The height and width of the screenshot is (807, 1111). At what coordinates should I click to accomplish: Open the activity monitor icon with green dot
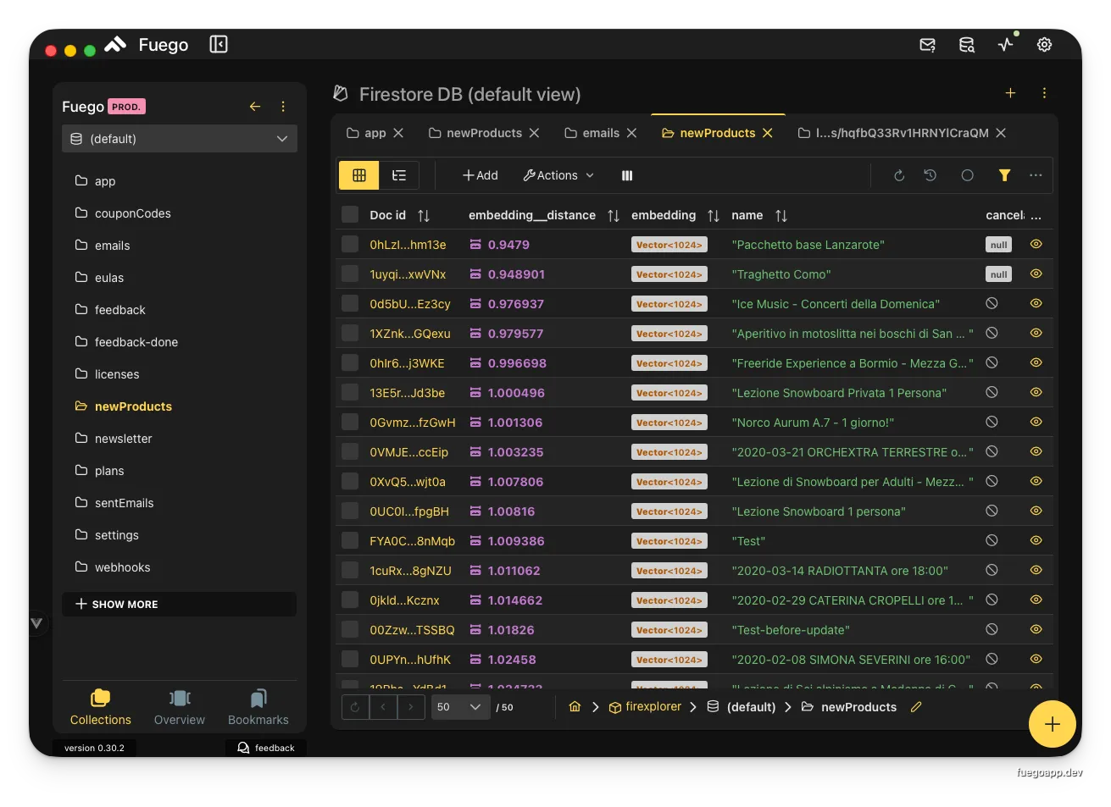[1006, 44]
